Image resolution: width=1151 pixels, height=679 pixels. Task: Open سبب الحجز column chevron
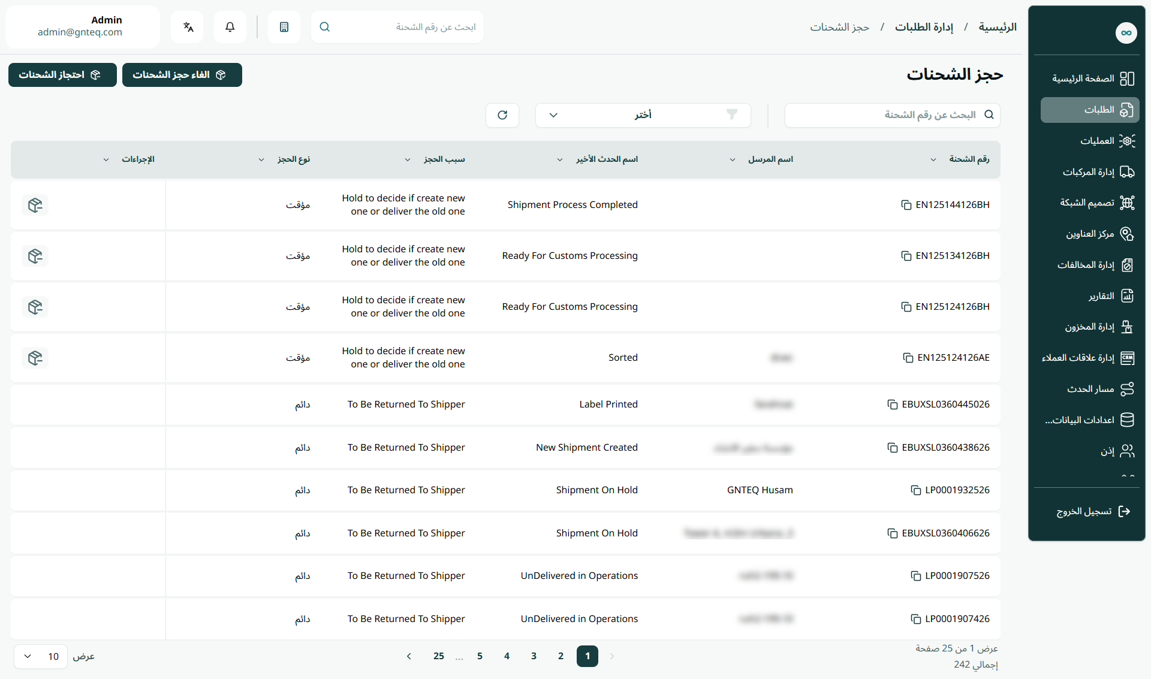408,159
